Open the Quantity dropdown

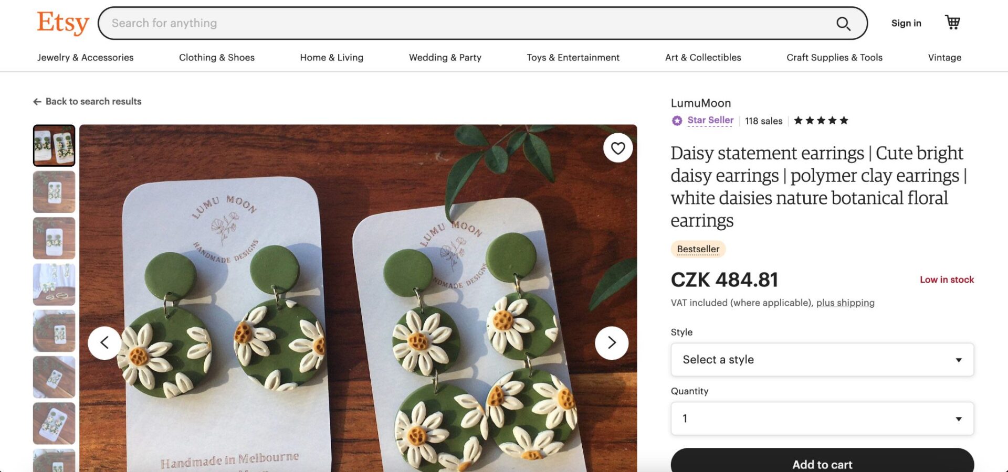(822, 418)
